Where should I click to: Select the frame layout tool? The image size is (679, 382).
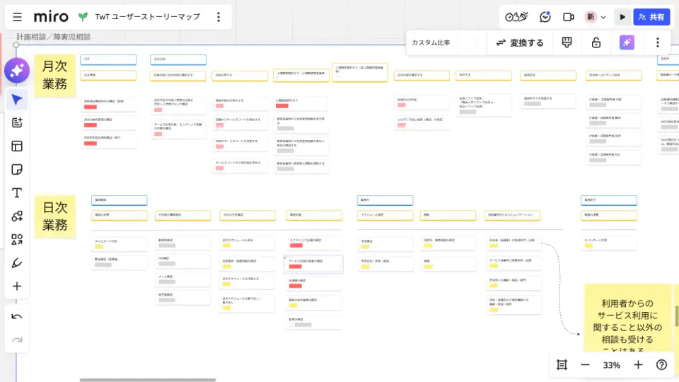coord(17,146)
